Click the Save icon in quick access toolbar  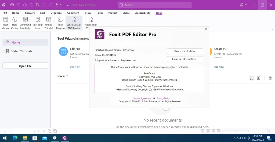pyautogui.click(x=19, y=5)
